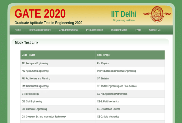Screen dimensions: 182x123
Task: Open TF: Textile Engineering and Fibre Science
Action: pyautogui.click(x=117, y=86)
